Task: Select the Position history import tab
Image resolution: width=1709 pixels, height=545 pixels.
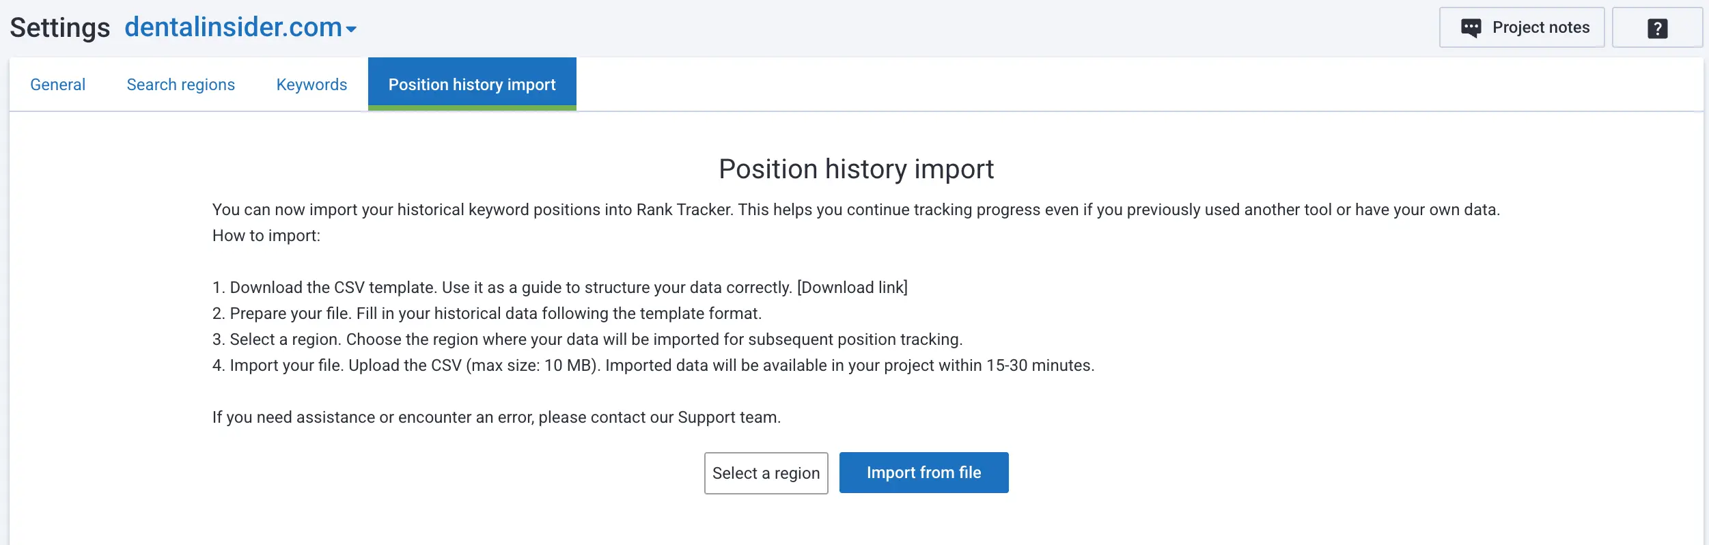Action: click(x=472, y=84)
